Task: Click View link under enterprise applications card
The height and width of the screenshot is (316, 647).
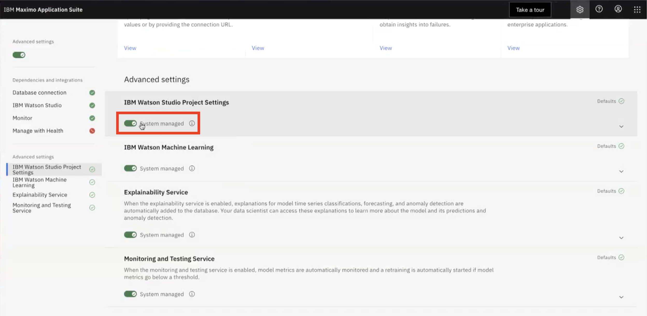Action: pyautogui.click(x=514, y=48)
